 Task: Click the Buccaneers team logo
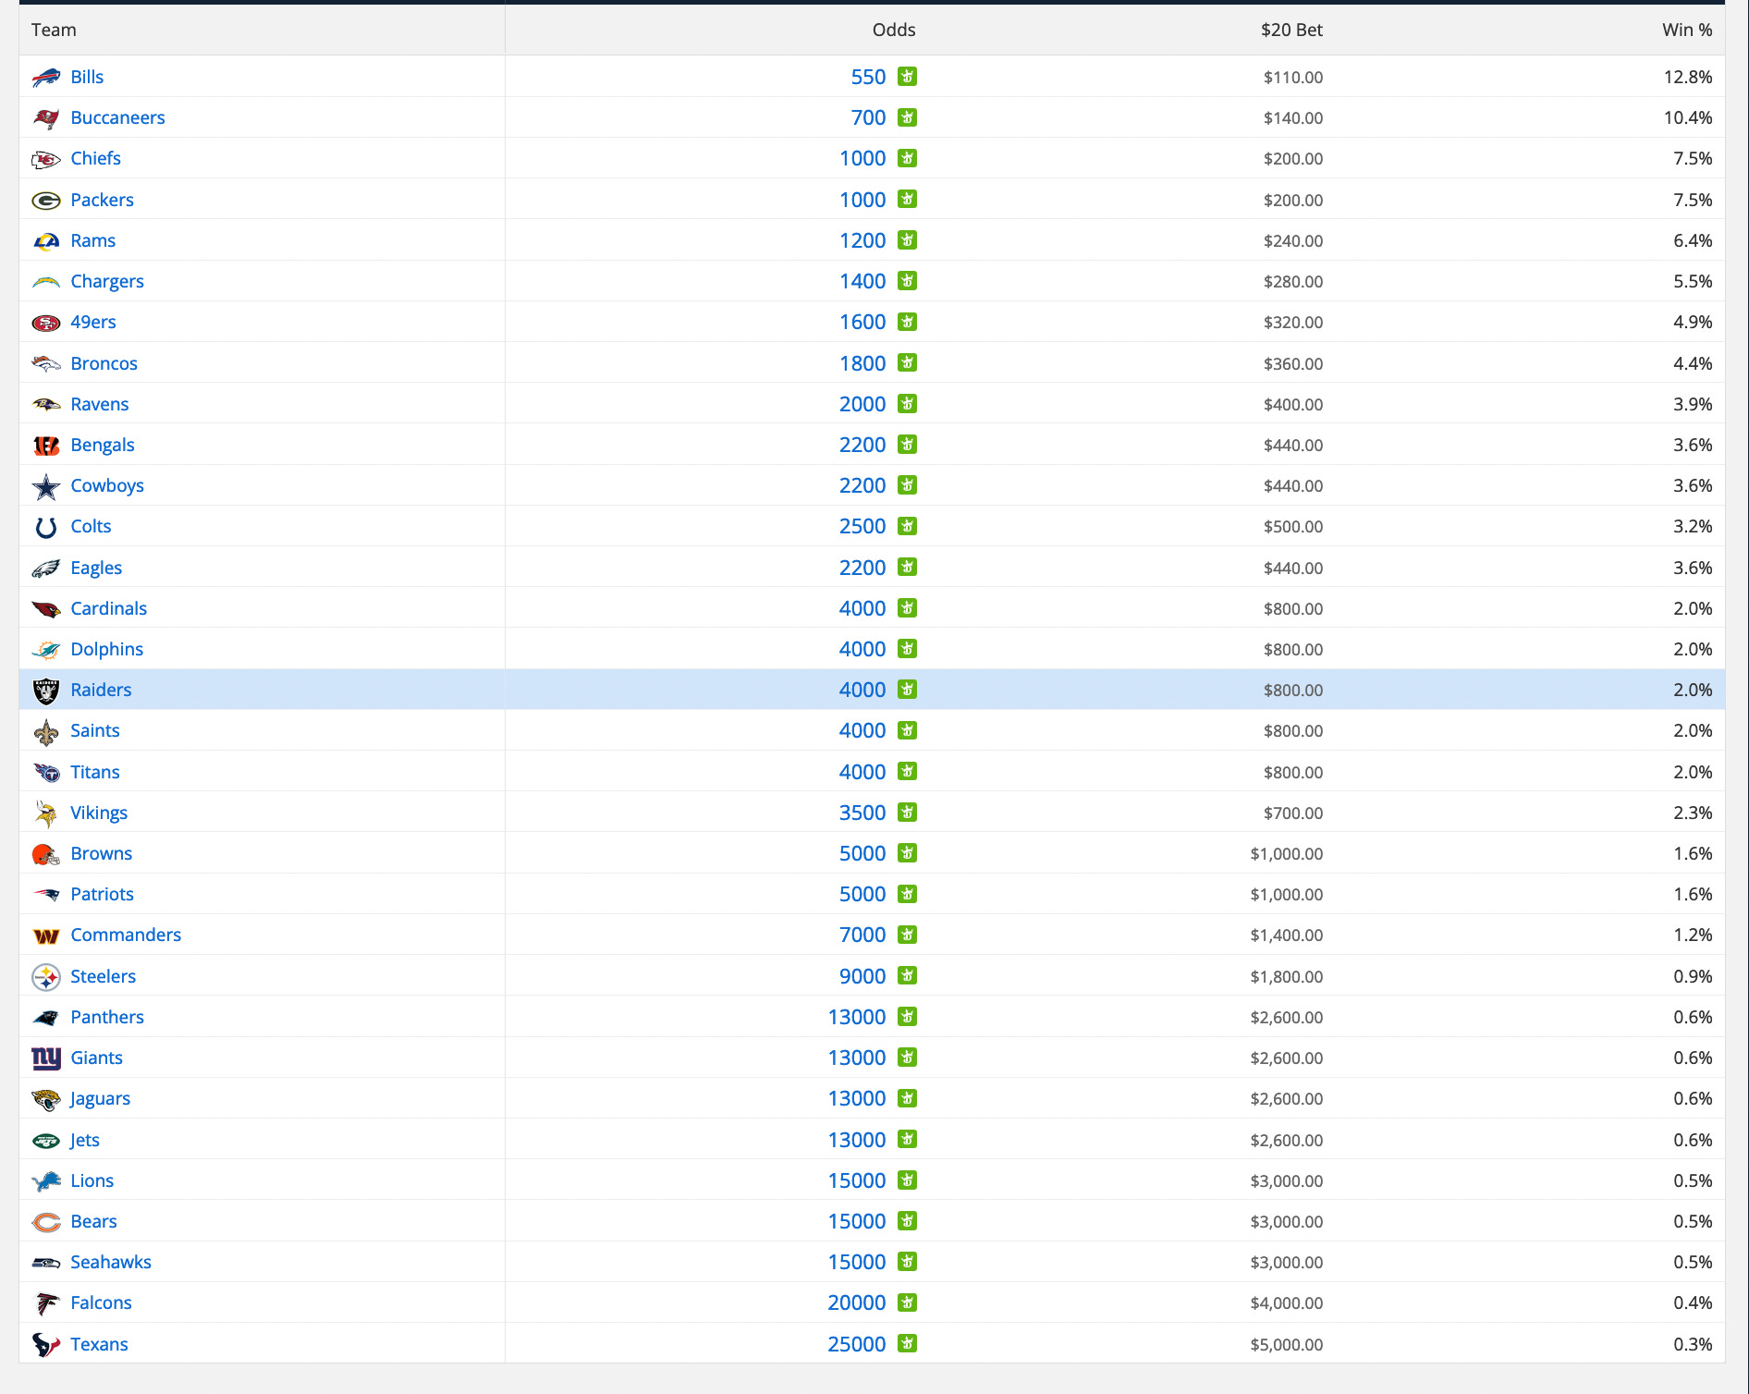point(46,118)
